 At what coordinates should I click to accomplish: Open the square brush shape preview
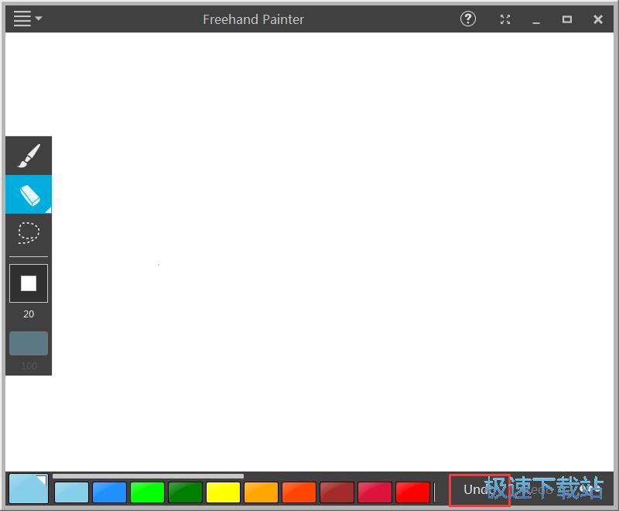tap(29, 283)
